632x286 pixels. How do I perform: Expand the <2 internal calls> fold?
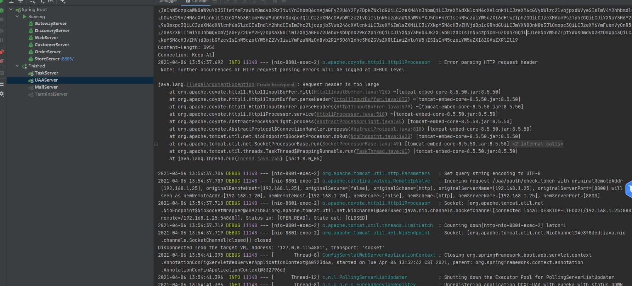coord(537,144)
